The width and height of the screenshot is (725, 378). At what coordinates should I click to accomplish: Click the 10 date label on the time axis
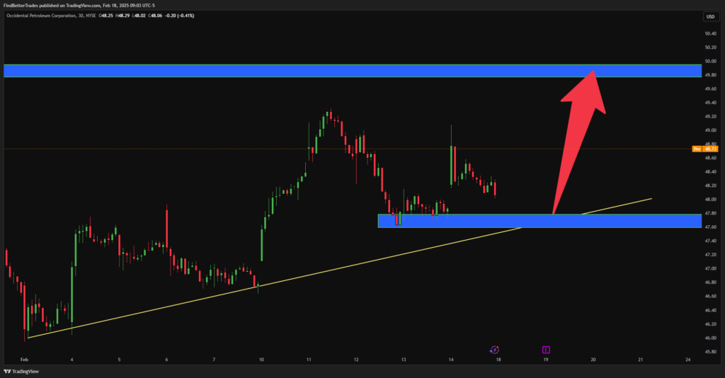click(x=261, y=360)
